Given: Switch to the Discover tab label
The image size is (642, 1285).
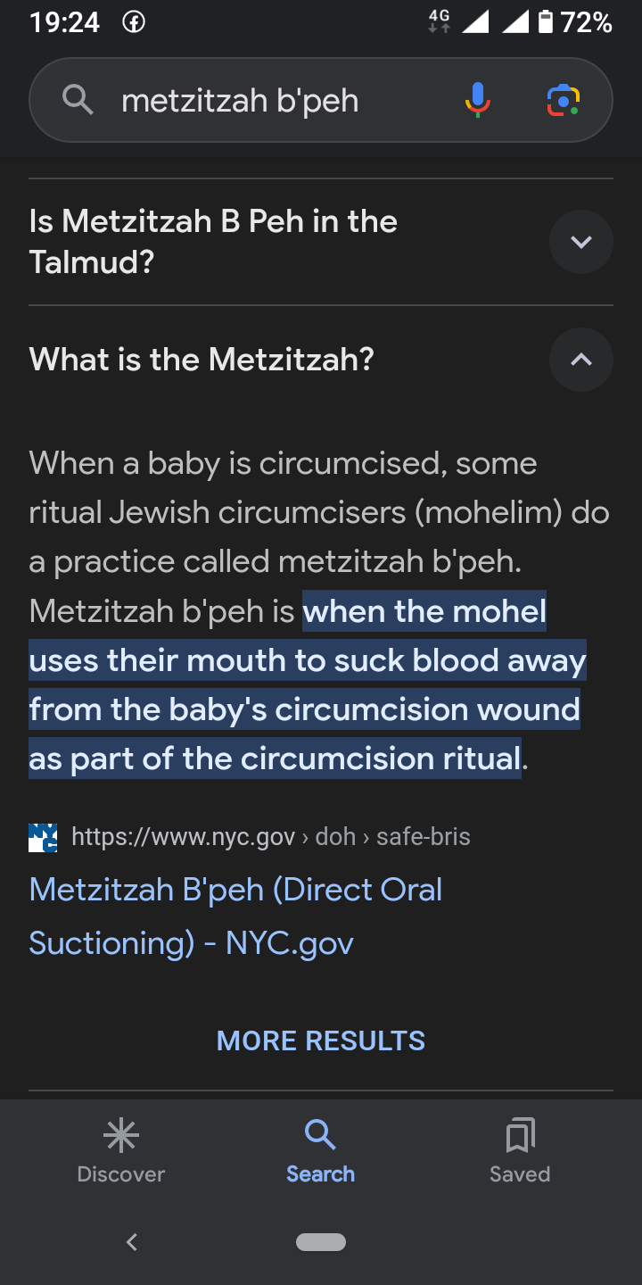Looking at the screenshot, I should (x=121, y=1174).
